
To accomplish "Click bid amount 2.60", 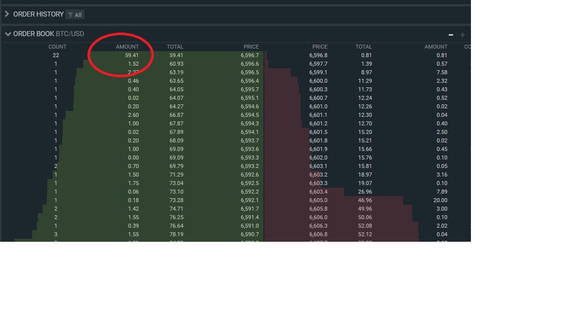I will click(x=133, y=115).
